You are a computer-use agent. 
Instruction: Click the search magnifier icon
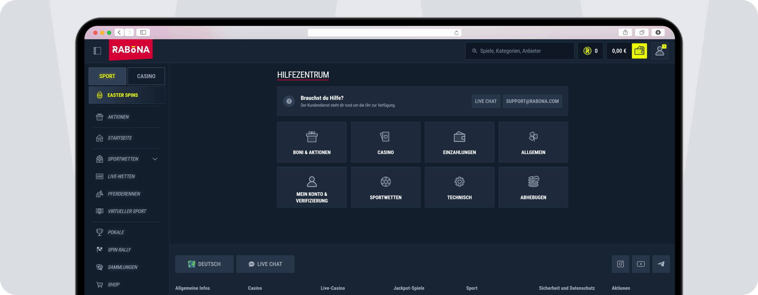[474, 51]
